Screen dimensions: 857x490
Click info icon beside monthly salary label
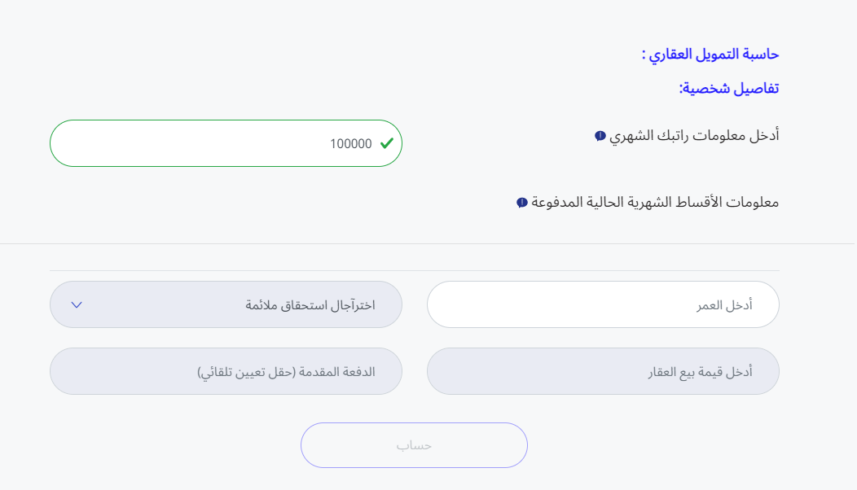click(600, 135)
